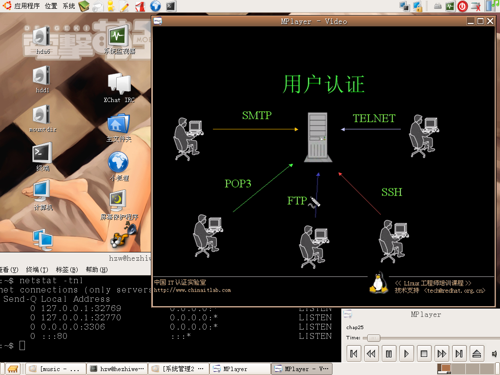Pause the MPlayer video
The height and width of the screenshot is (375, 500).
pyautogui.click(x=389, y=354)
